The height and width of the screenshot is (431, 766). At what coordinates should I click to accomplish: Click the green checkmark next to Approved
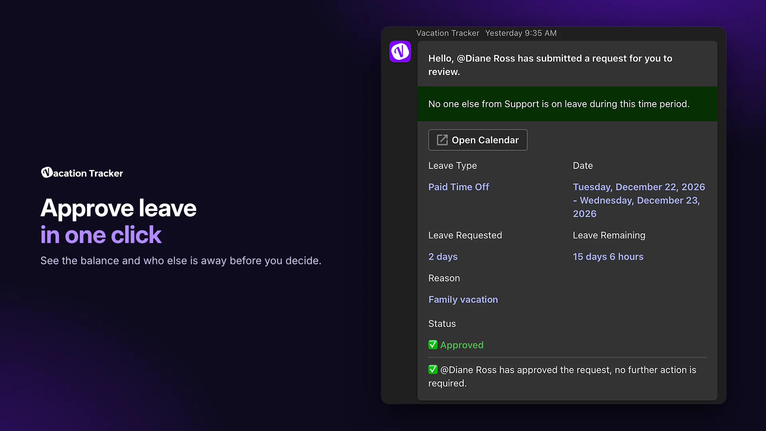433,345
